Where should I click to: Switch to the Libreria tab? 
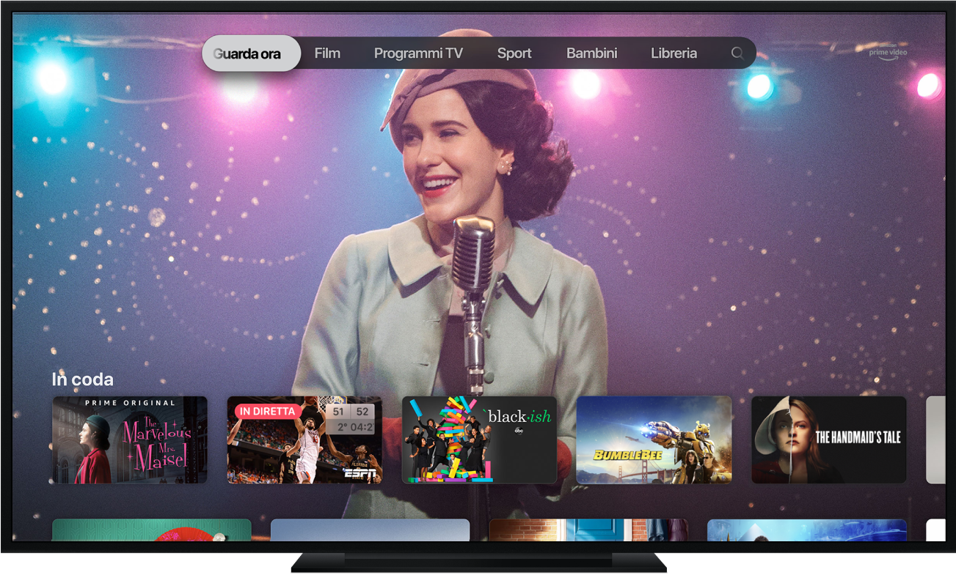pos(674,53)
